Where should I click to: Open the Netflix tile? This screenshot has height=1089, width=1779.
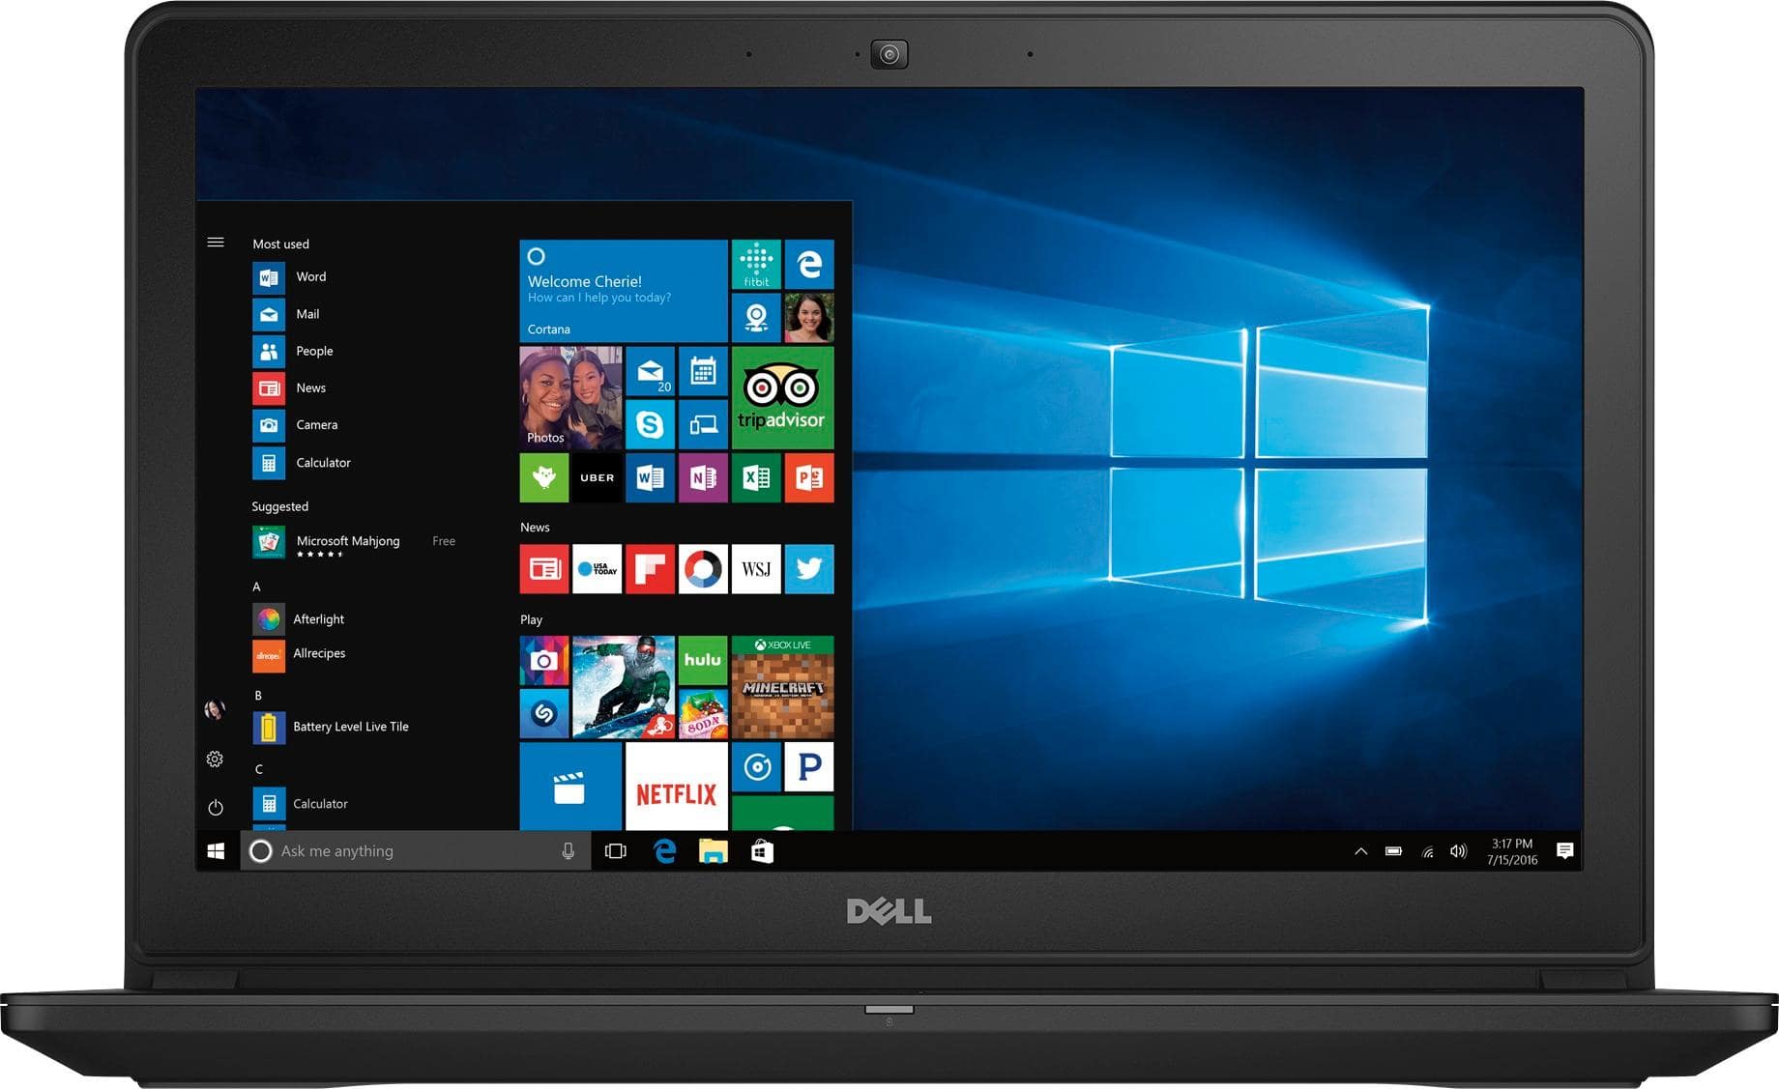(x=677, y=786)
